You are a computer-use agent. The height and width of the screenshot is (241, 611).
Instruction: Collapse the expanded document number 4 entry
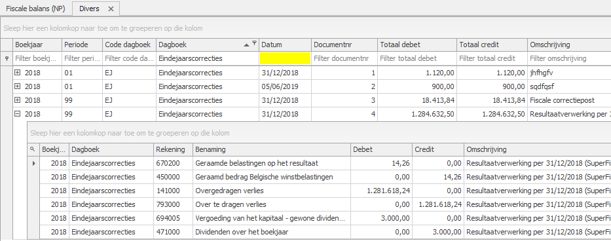[x=17, y=114]
